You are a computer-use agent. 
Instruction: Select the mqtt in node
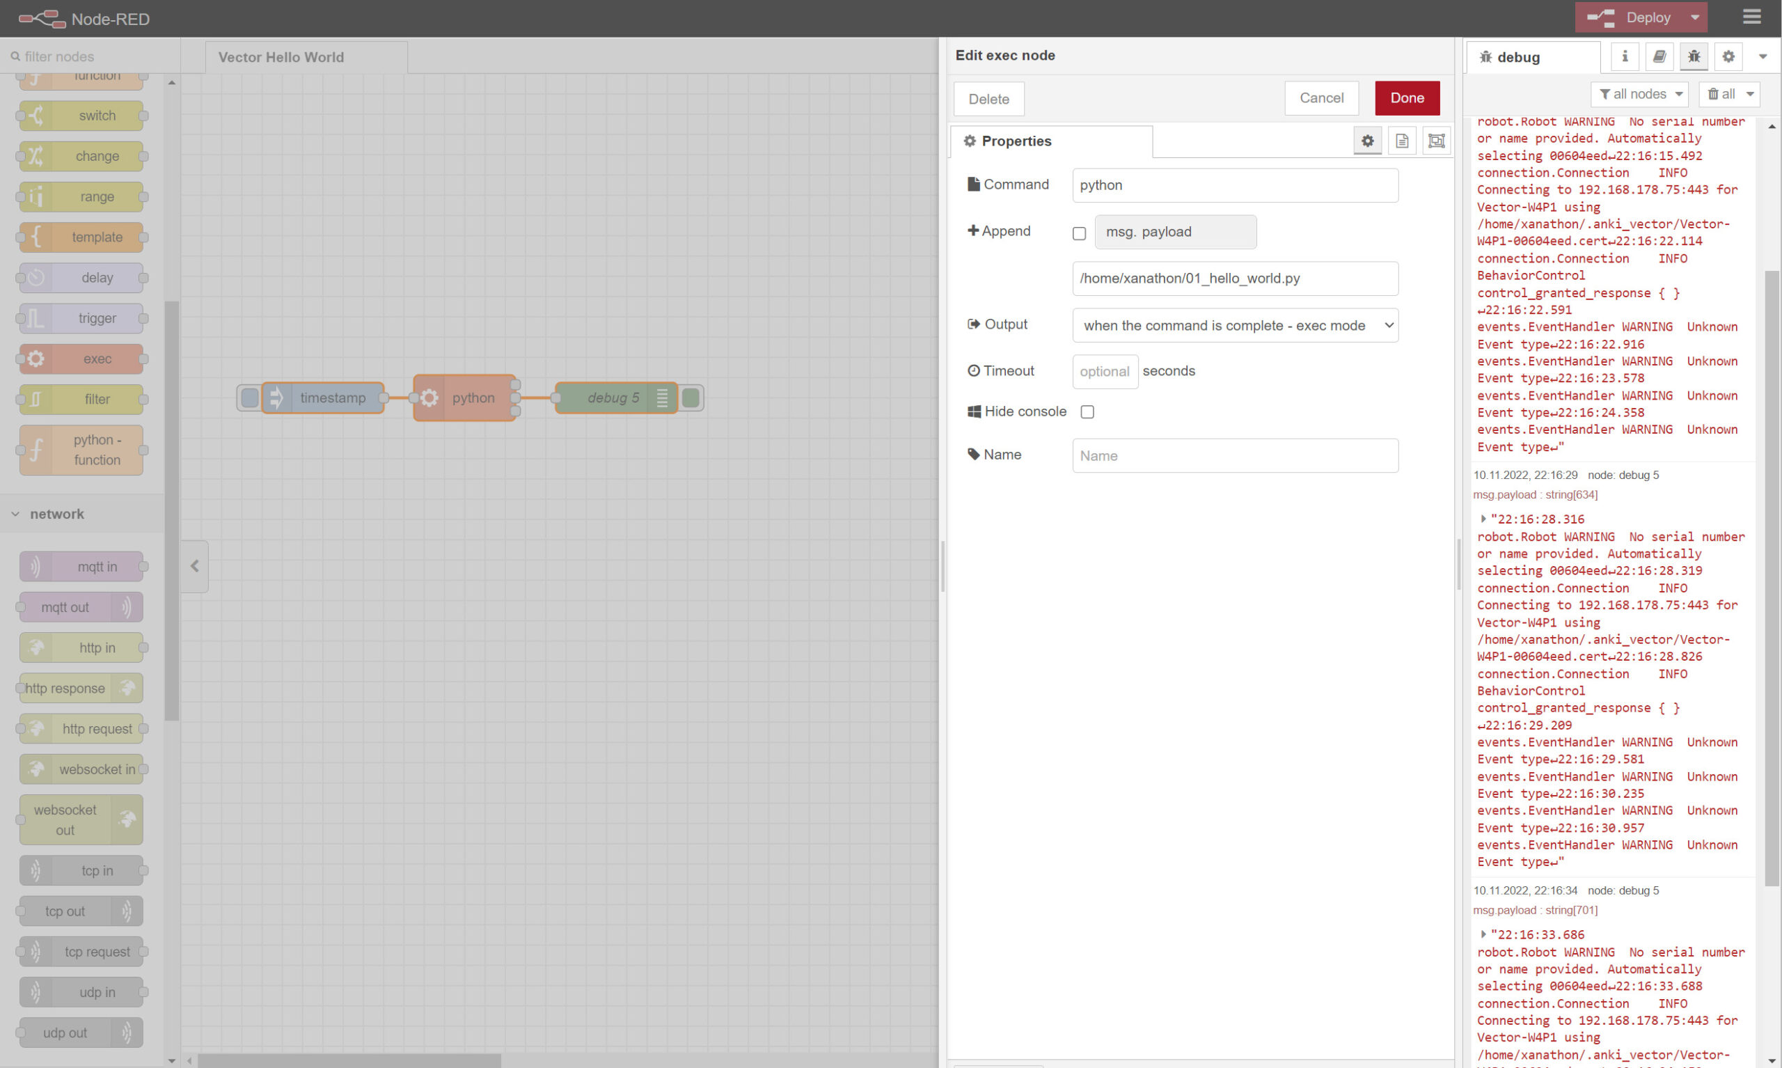(x=81, y=567)
